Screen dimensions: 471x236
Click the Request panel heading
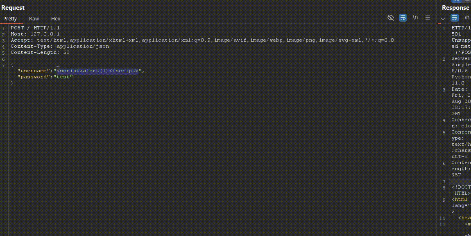(13, 8)
